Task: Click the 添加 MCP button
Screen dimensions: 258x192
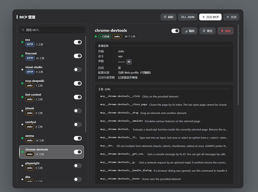Action: [210, 17]
